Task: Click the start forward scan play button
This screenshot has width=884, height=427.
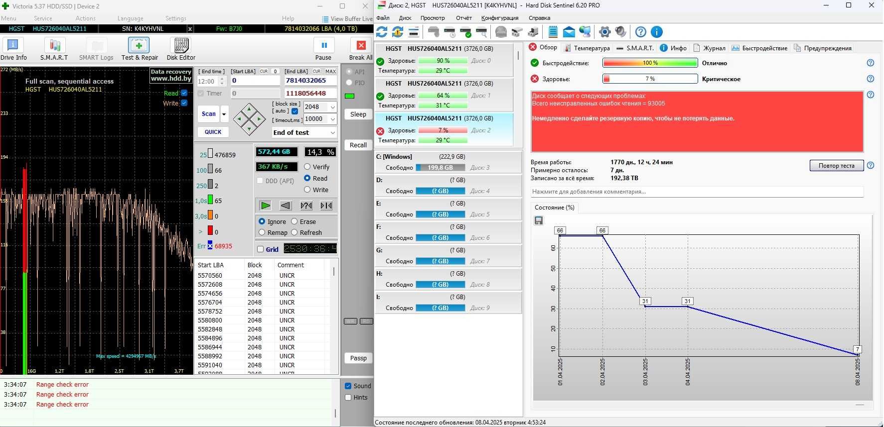Action: pyautogui.click(x=266, y=206)
